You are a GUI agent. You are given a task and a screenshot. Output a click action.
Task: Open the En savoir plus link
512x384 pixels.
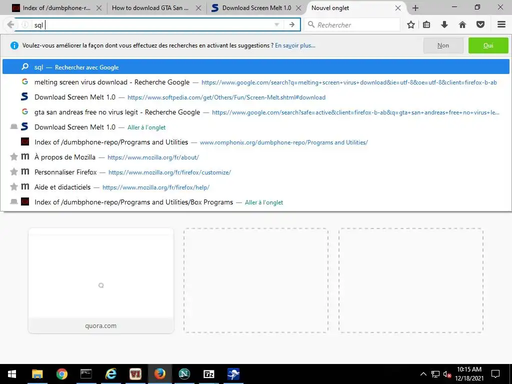[295, 45]
